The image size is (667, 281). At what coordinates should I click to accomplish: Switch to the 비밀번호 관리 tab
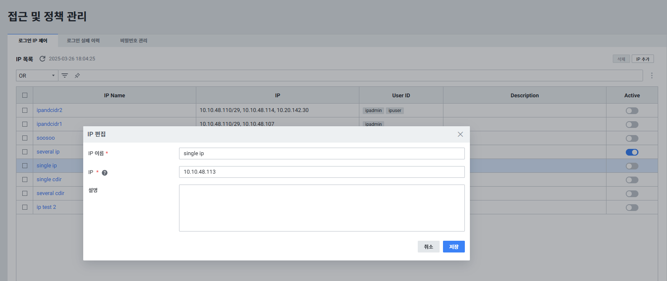pos(134,41)
